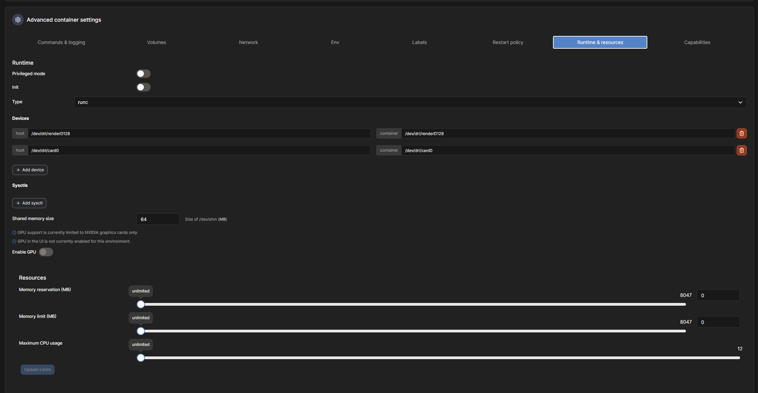Screen dimensions: 758x393
Task: Click info icon next to NVIDIA GPU notice
Action: coord(14,233)
